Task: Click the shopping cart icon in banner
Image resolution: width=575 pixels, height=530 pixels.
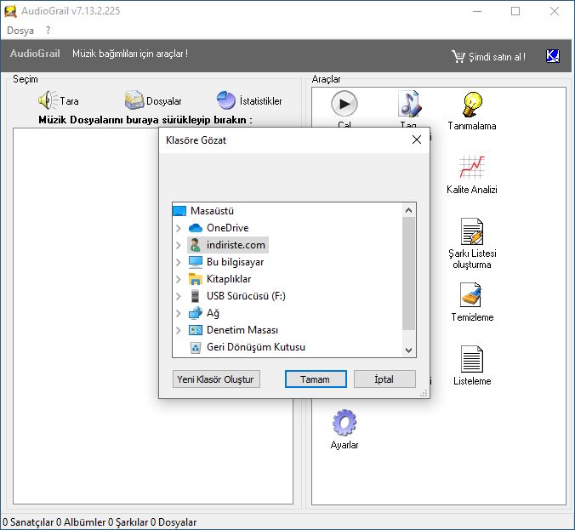Action: click(458, 56)
